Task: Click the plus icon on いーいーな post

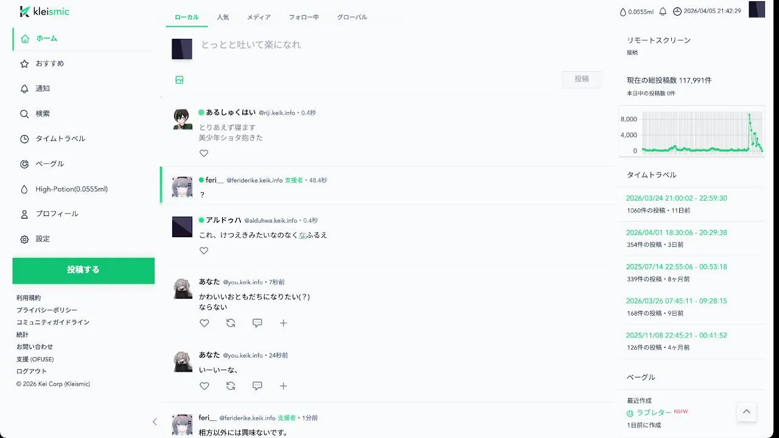Action: point(284,386)
